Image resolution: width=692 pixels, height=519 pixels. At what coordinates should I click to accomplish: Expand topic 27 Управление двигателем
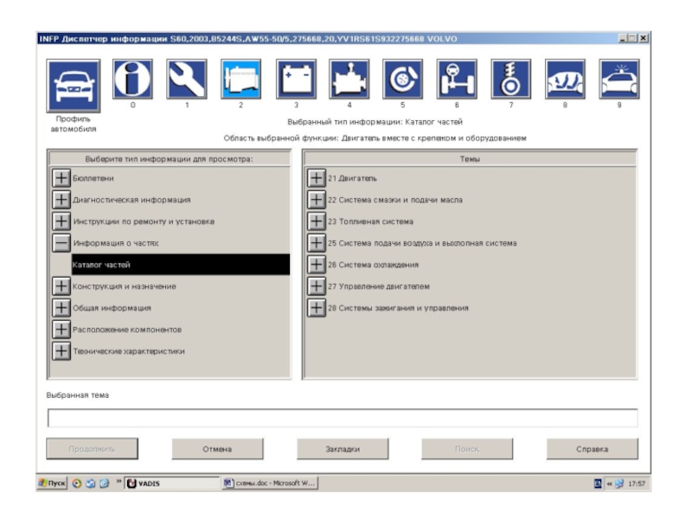(317, 286)
